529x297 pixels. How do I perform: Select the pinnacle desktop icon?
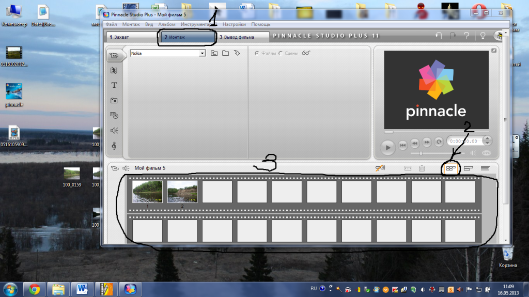point(14,95)
